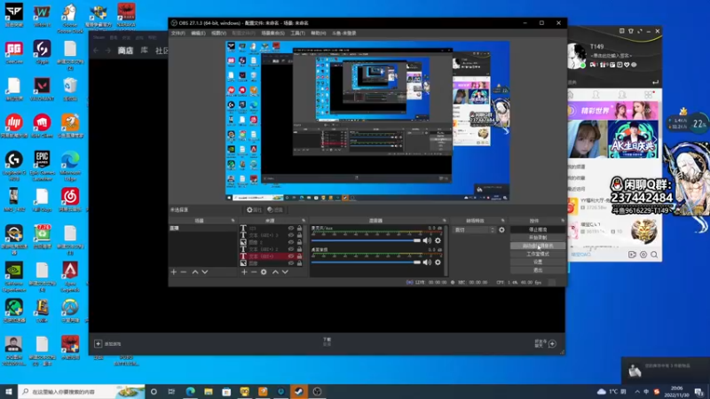Hide 图像 2 source eye icon

point(291,242)
